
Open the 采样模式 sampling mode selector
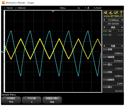point(11,100)
